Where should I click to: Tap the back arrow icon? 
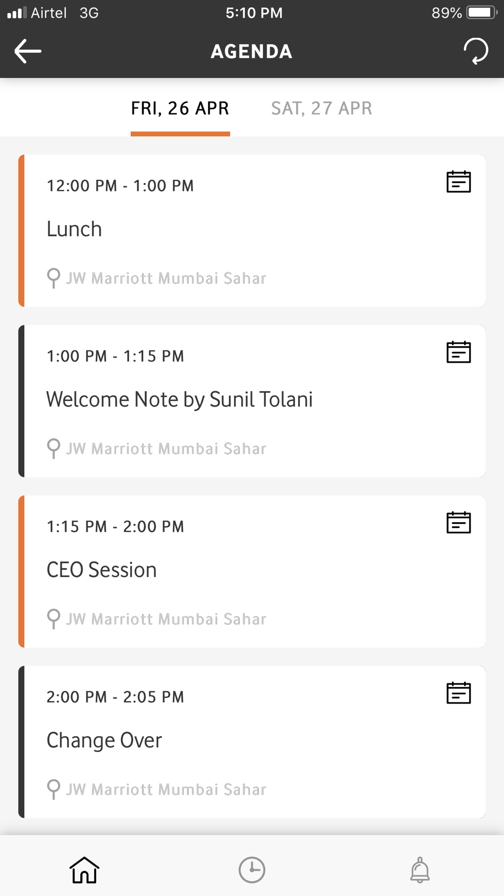tap(28, 51)
